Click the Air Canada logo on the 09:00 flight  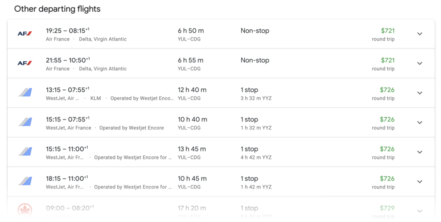(25, 211)
